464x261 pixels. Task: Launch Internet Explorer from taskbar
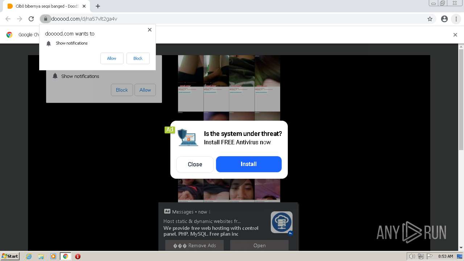[29, 256]
